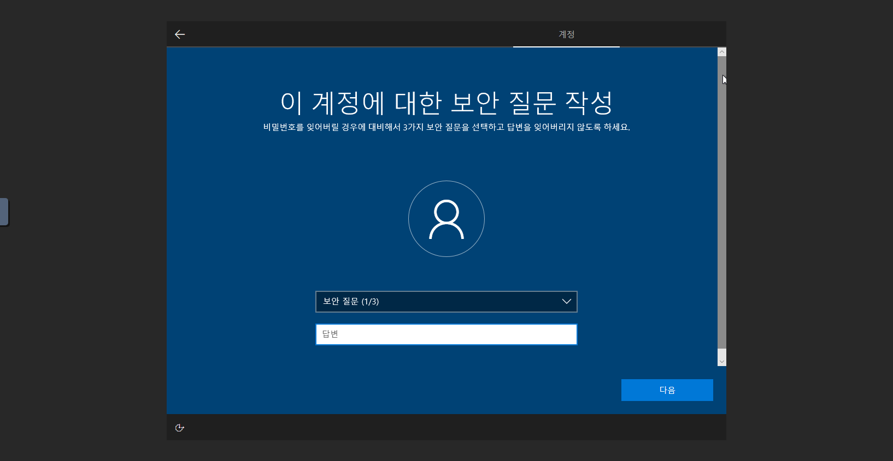
Task: Open the 보안 질문 (1/3) dropdown
Action: point(446,302)
